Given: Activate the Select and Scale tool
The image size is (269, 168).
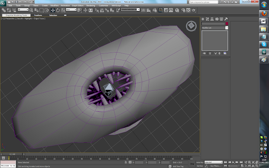Looking at the screenshot, I should (63, 10).
